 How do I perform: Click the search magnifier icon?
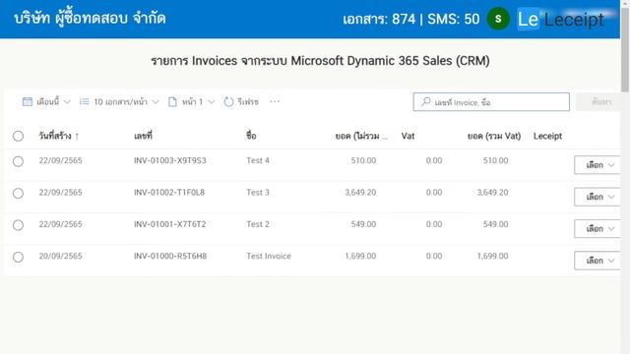[426, 102]
